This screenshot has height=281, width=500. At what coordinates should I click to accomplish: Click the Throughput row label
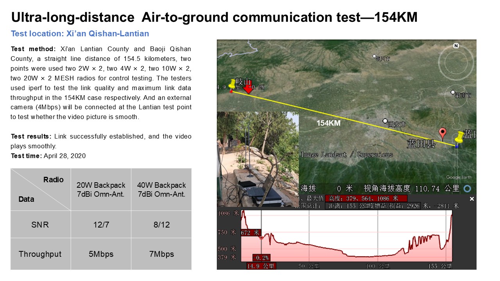click(40, 254)
